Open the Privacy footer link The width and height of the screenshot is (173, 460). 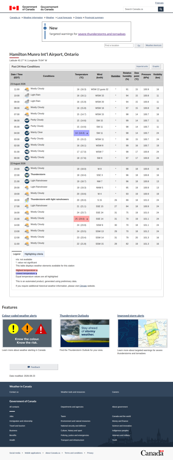[x=90, y=453]
